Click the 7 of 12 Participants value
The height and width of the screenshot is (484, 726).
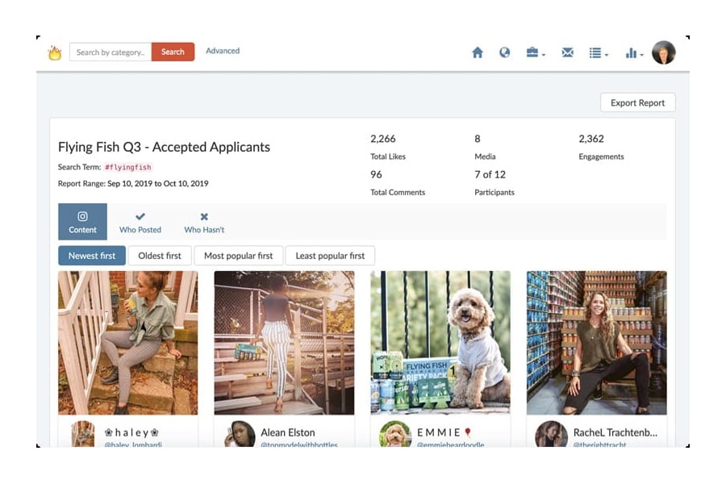click(490, 174)
